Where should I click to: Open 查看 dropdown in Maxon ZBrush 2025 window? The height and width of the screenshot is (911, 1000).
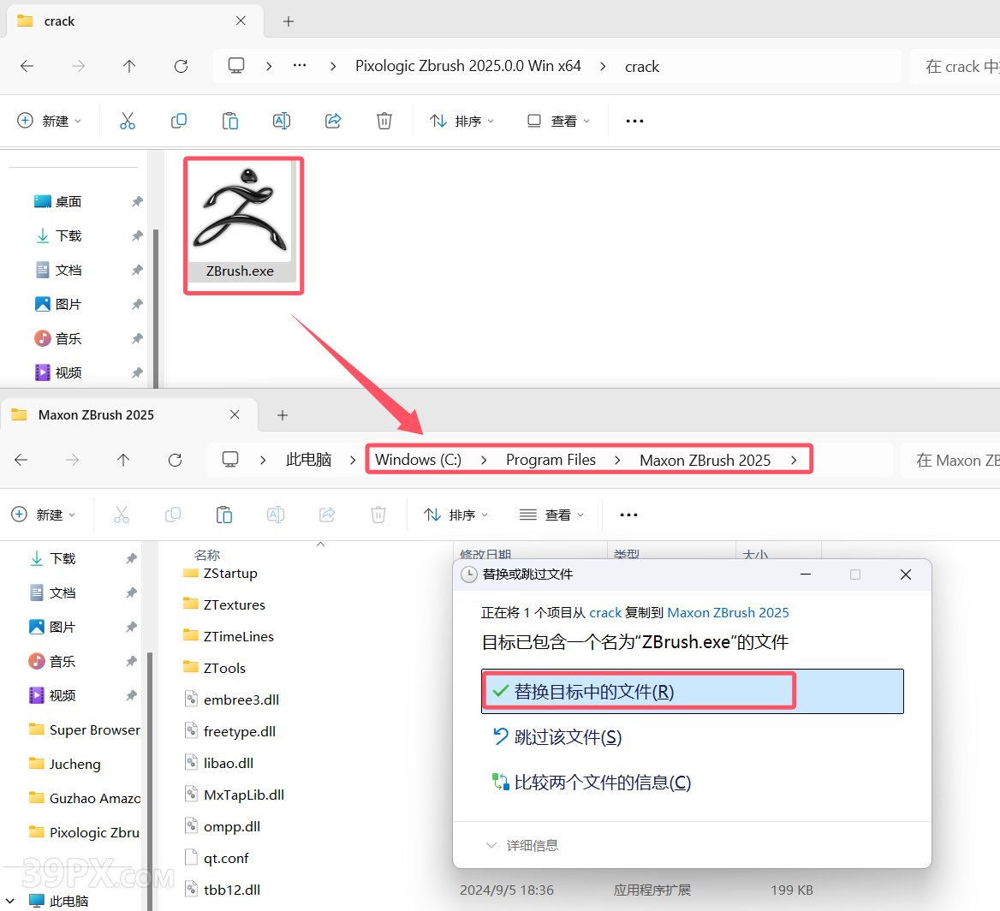point(552,515)
